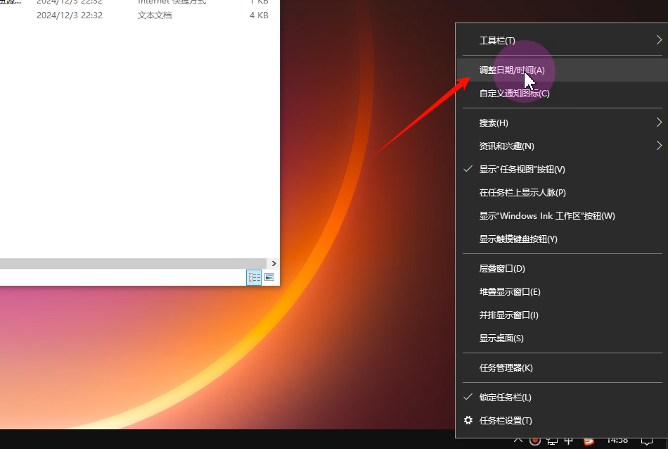Click the 中 input method indicator

click(569, 441)
